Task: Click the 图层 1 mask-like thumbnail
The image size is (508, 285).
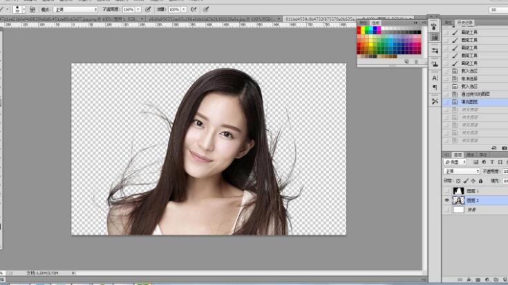Action: [x=458, y=191]
